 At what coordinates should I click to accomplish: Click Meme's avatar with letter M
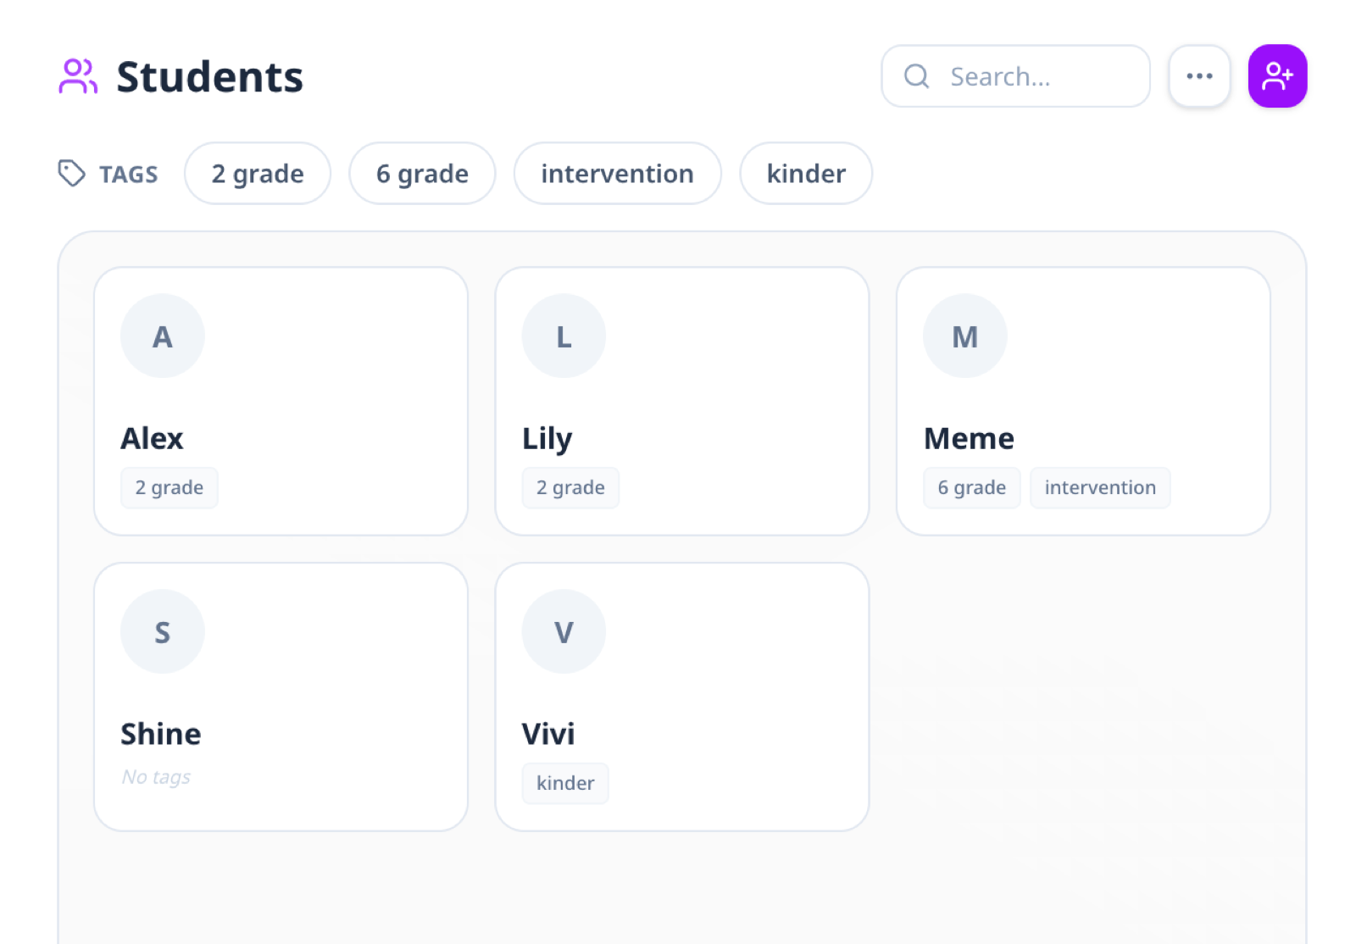tap(964, 336)
